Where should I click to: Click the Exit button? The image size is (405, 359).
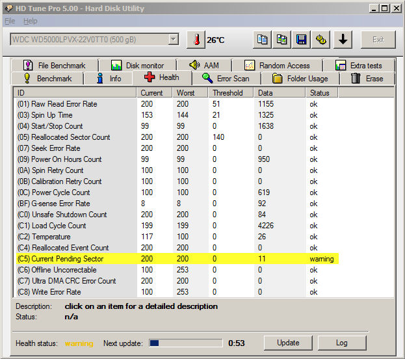[x=378, y=40]
